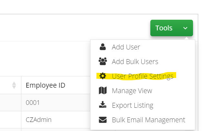This screenshot has height=131, width=204.
Task: Click the Add Bulk Users group icon
Action: pos(102,61)
